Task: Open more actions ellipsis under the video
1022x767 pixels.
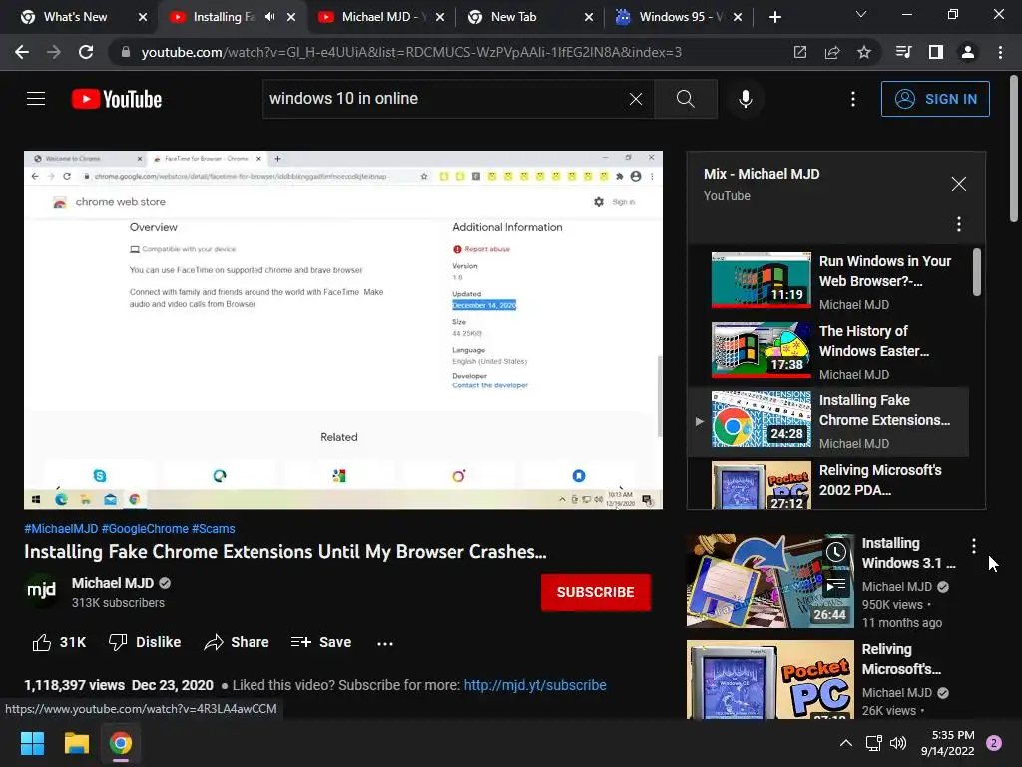Action: 385,644
